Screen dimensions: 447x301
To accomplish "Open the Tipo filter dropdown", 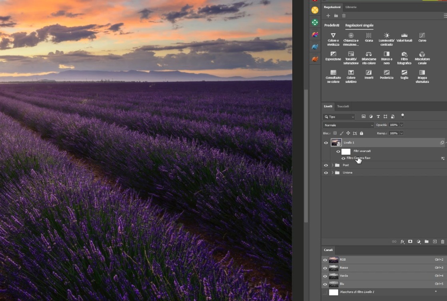I will [x=339, y=116].
